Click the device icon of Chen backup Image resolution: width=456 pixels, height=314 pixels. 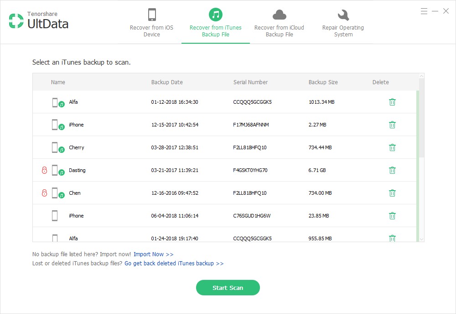tap(58, 193)
